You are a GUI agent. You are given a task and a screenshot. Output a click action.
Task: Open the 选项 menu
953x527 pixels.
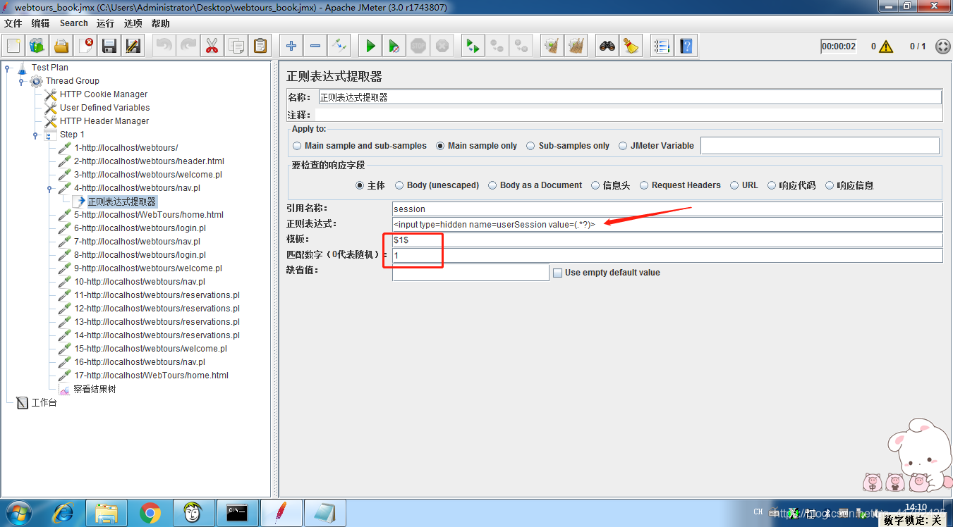[133, 23]
